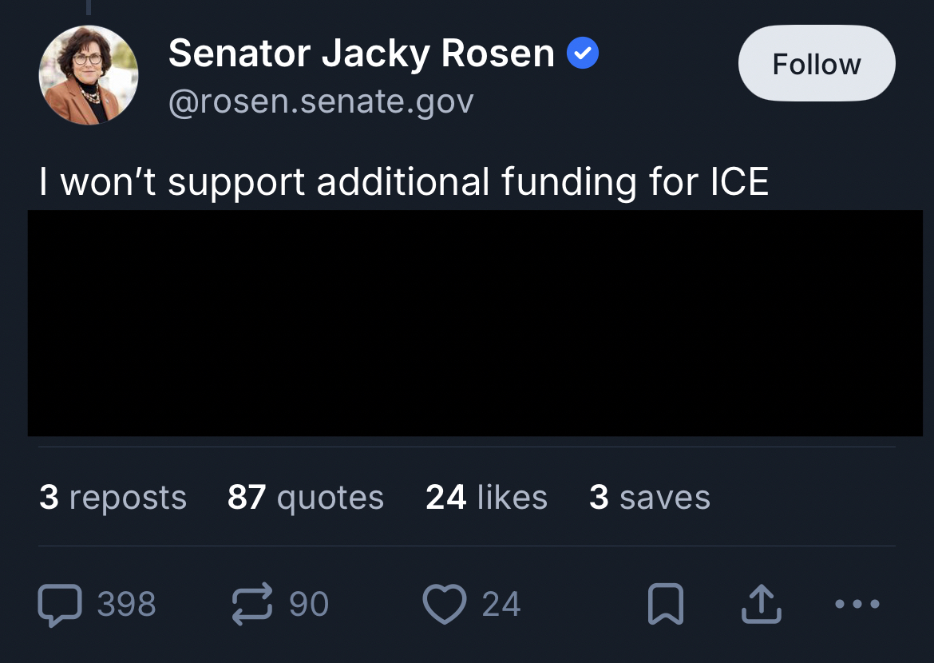View the 87 quotes of this post
This screenshot has height=663, width=934.
pos(306,498)
